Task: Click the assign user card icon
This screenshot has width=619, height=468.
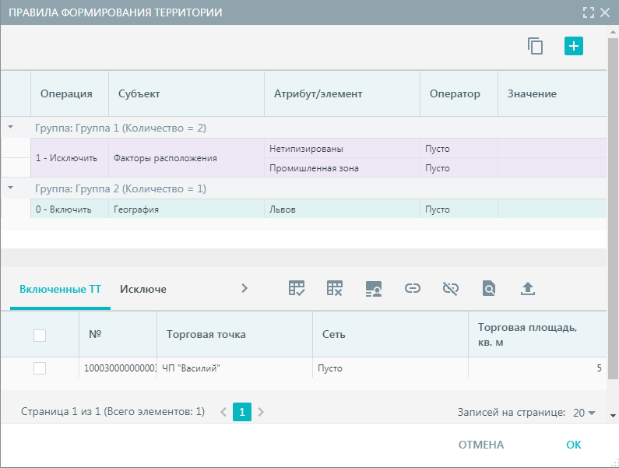Action: [374, 289]
